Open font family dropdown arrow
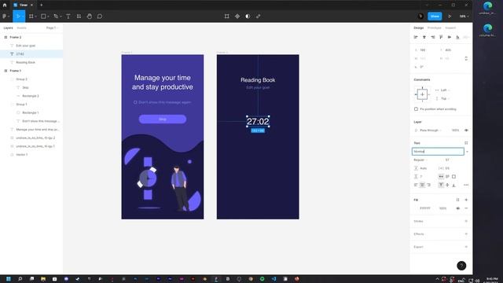The height and width of the screenshot is (283, 503). tap(467, 152)
